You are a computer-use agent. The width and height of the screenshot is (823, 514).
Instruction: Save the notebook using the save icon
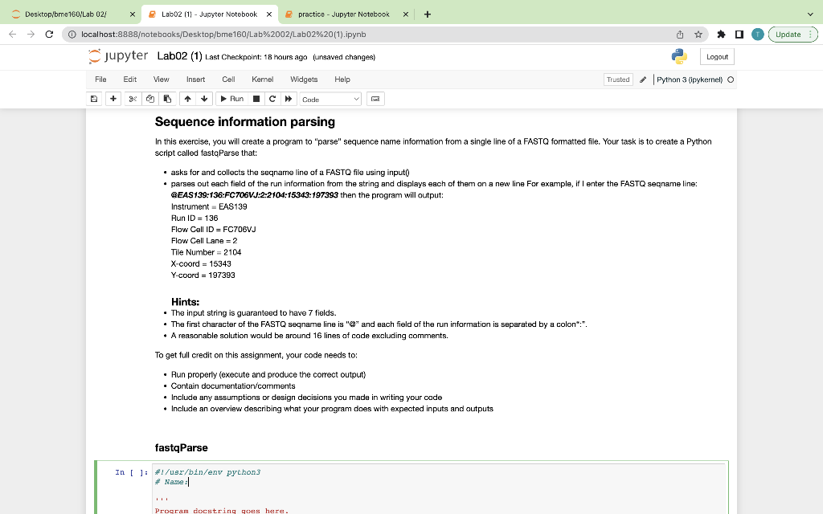[x=93, y=98]
